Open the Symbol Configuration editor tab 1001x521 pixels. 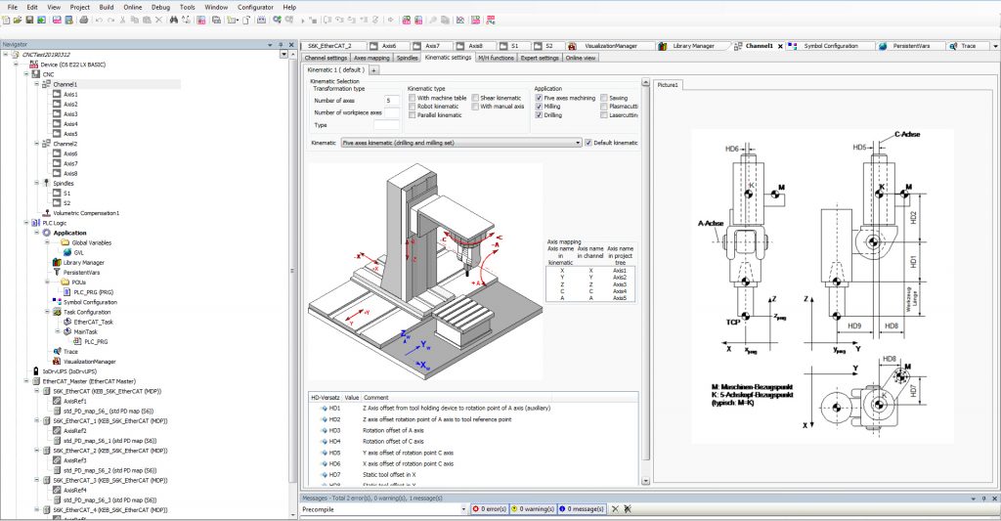click(x=832, y=46)
